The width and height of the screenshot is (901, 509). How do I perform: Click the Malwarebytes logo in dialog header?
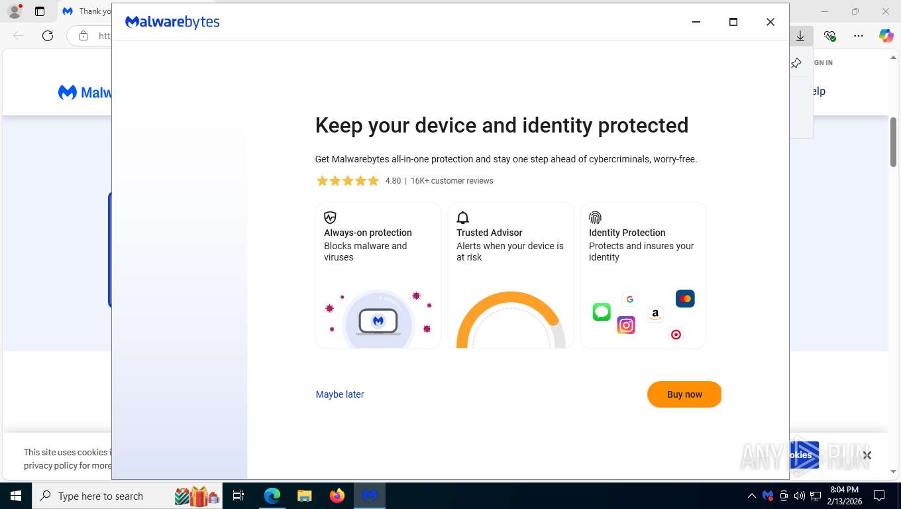[x=172, y=22]
